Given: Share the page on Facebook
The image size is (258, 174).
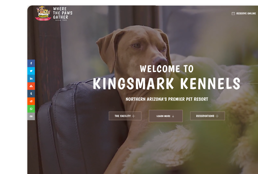Looking at the screenshot, I should click(x=31, y=63).
